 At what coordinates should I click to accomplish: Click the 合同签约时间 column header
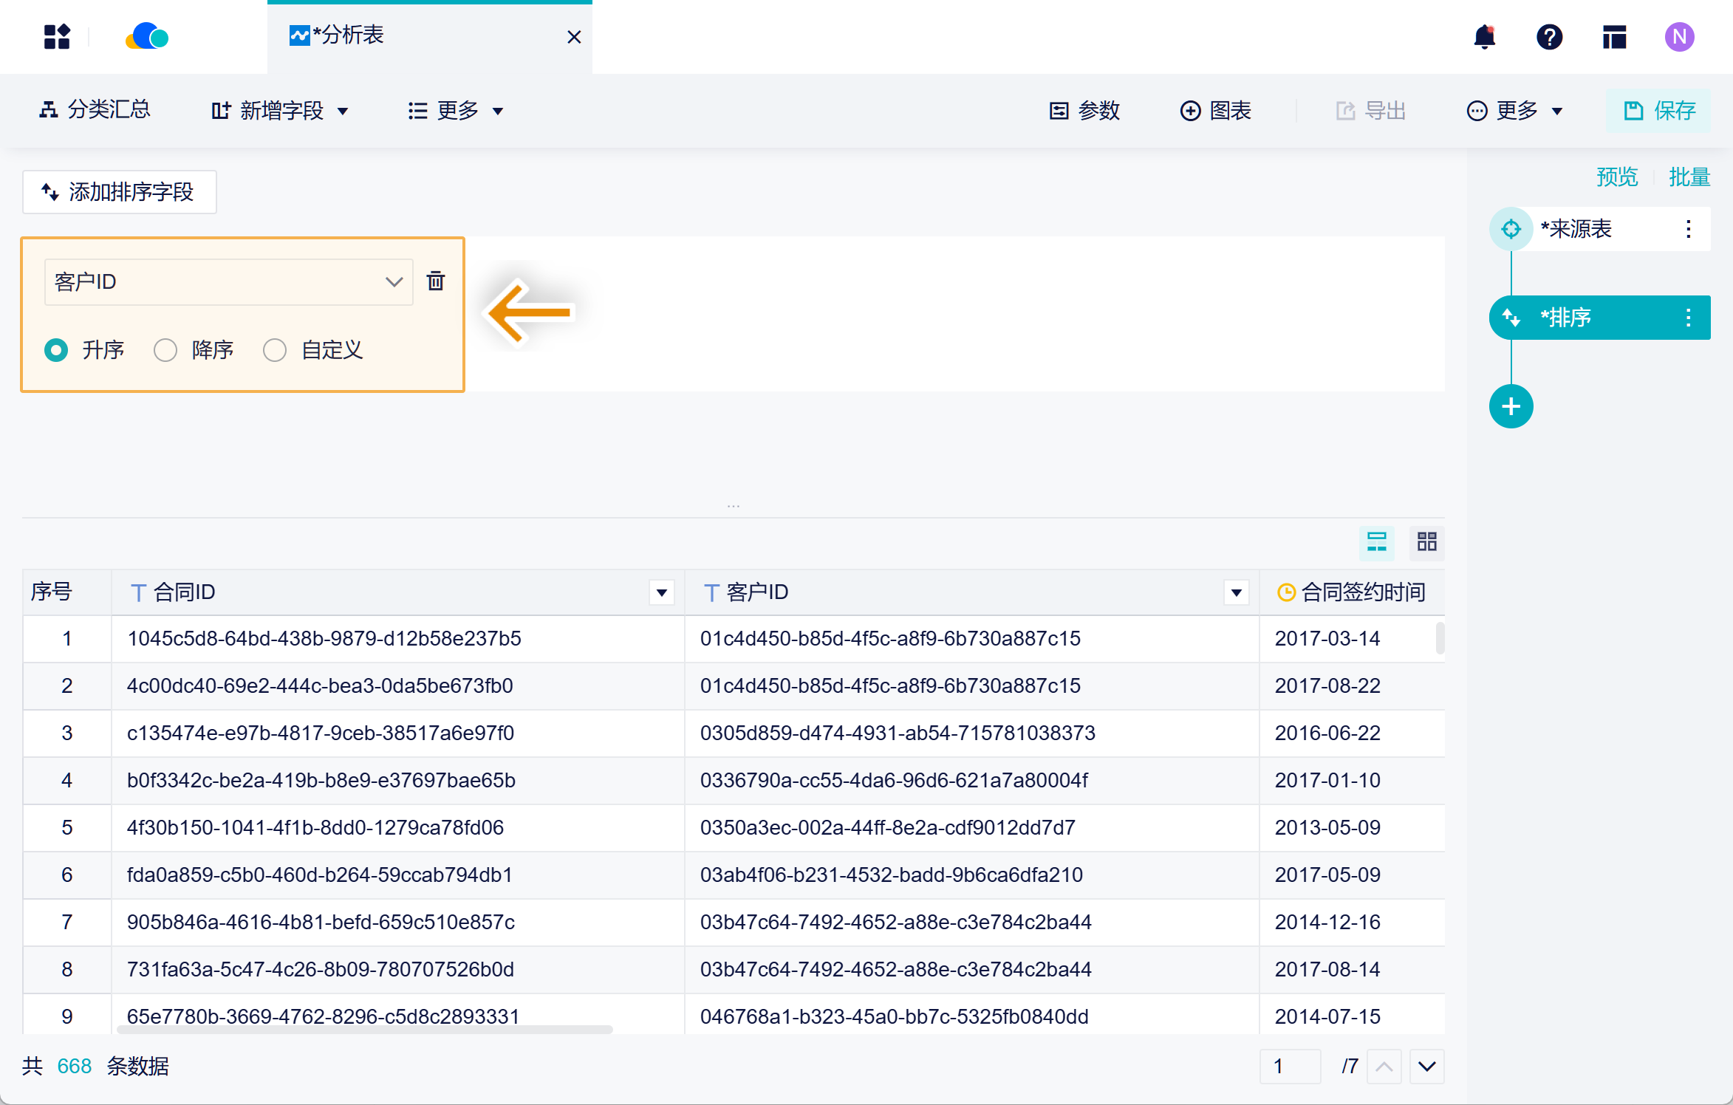(1352, 592)
